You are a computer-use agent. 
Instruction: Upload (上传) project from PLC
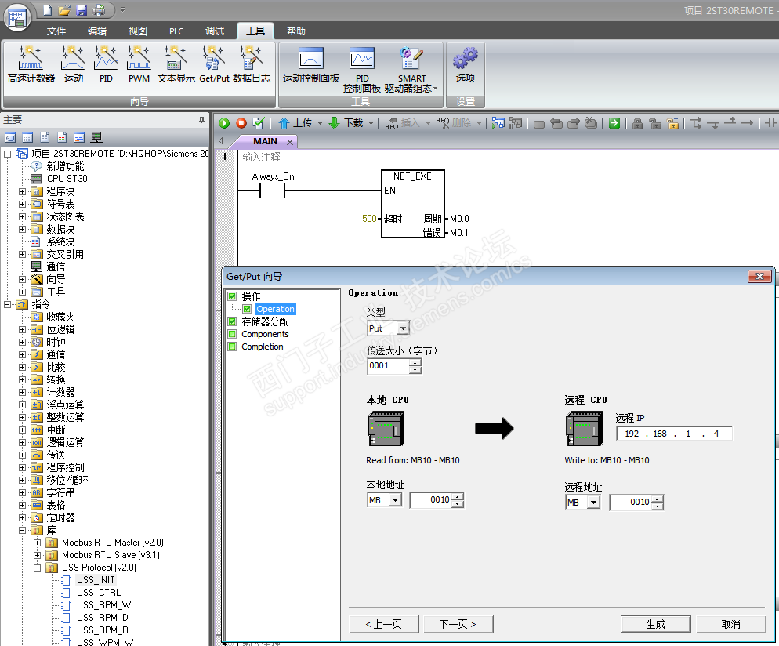295,123
